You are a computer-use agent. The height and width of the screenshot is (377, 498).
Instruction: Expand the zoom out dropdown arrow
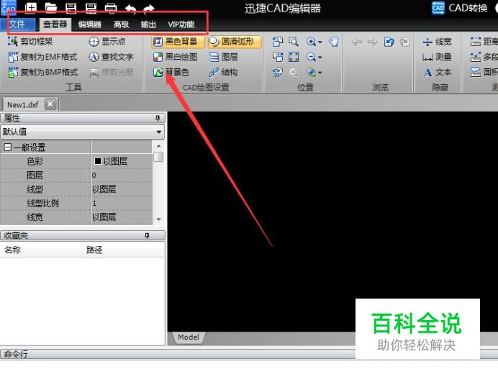[x=320, y=58]
